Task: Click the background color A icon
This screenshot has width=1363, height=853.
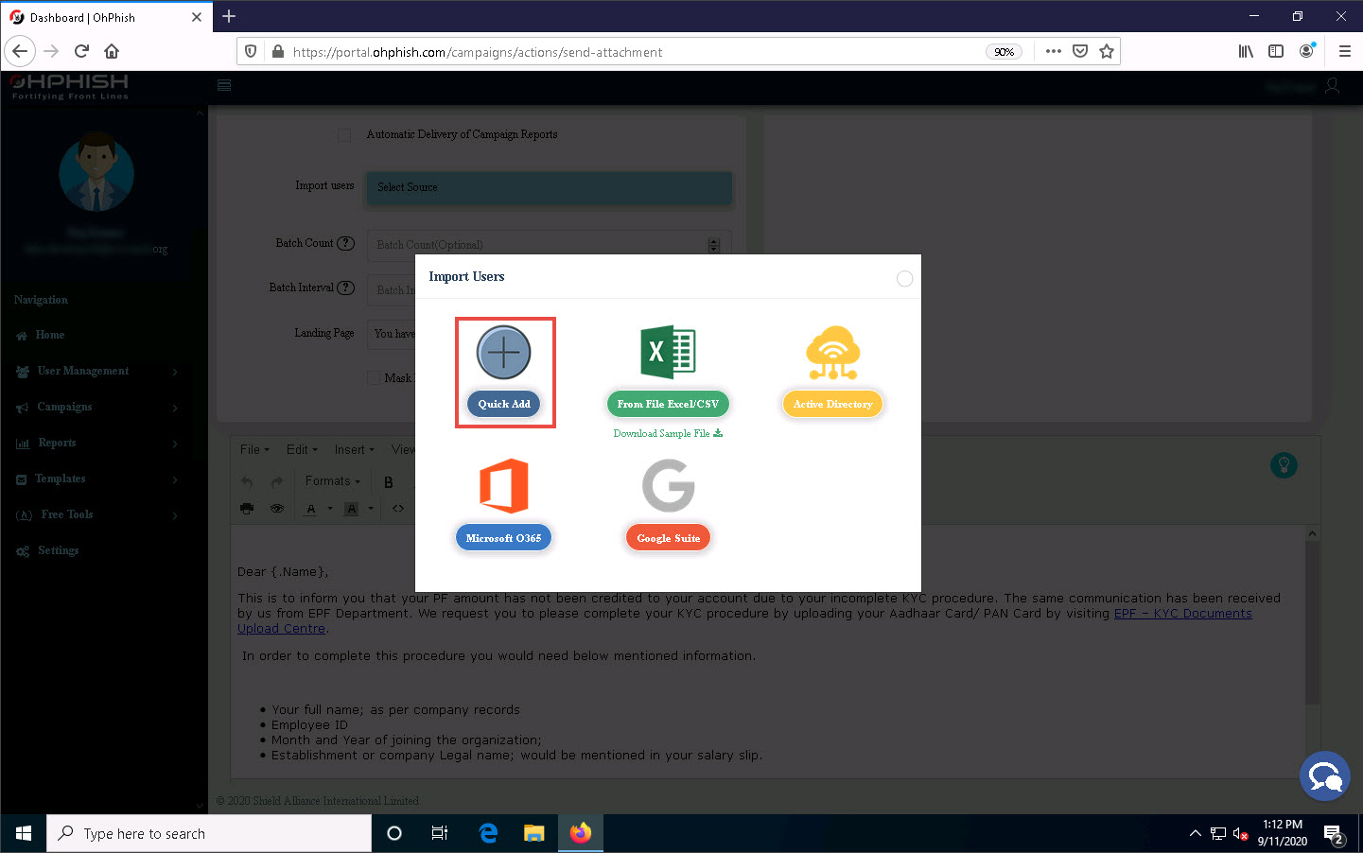Action: pyautogui.click(x=351, y=509)
